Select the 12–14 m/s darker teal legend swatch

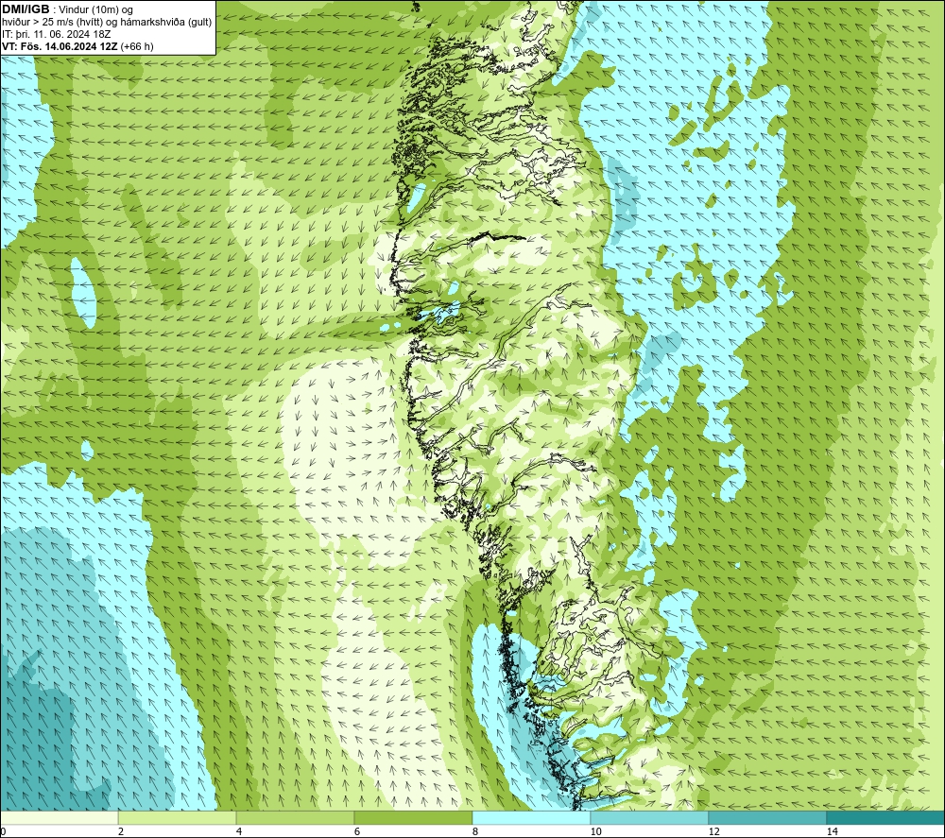[767, 817]
